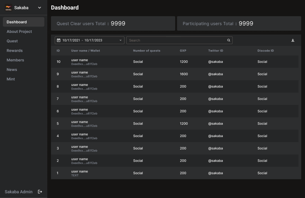Select the row with ID 1
Viewport: 305px width, 198px height.
tap(175, 173)
